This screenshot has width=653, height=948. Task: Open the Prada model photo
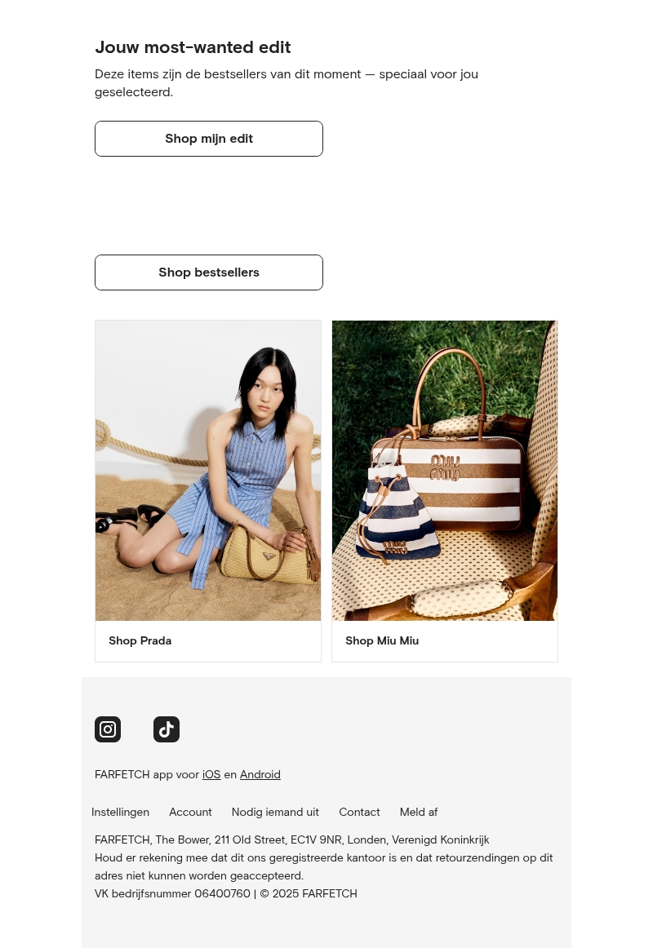coord(208,471)
